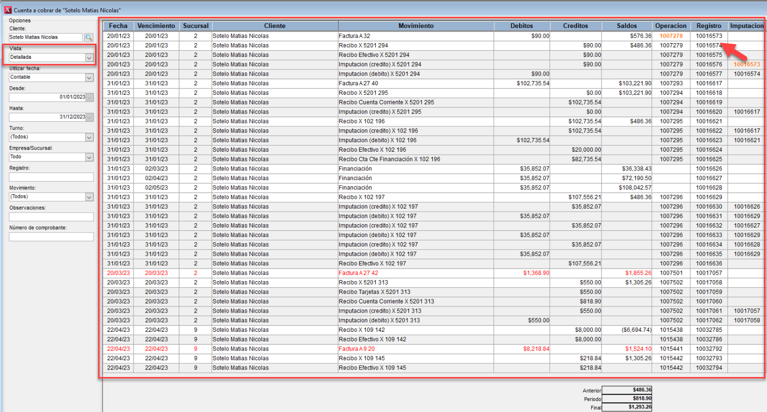Click the Saldos column header
This screenshot has width=767, height=412.
[626, 26]
